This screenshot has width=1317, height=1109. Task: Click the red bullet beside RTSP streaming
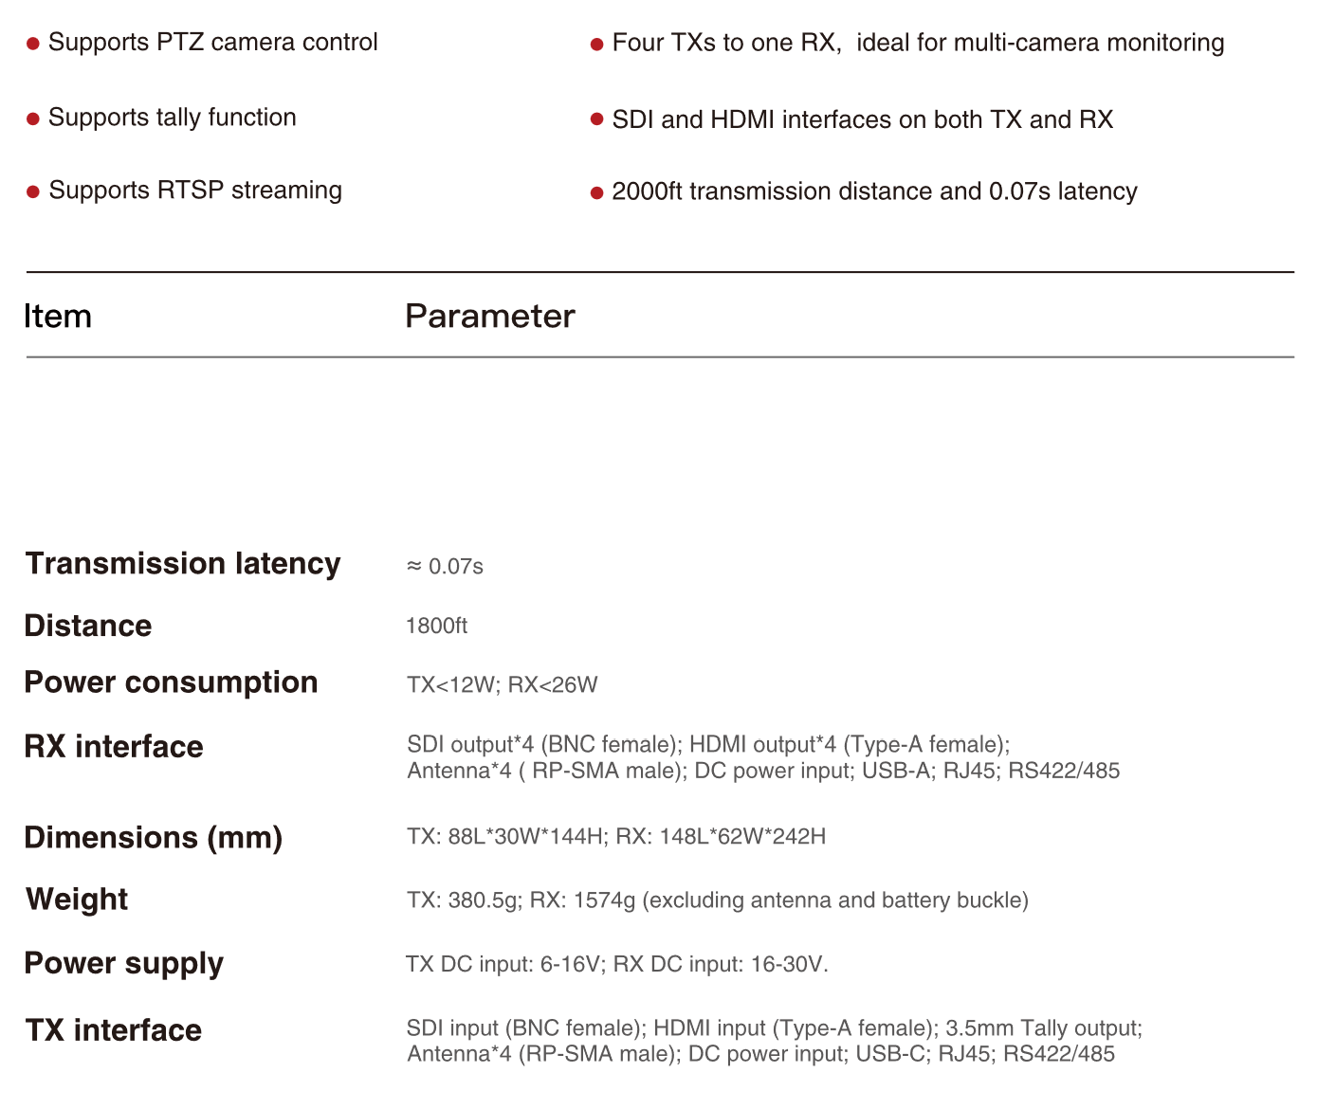tap(33, 191)
